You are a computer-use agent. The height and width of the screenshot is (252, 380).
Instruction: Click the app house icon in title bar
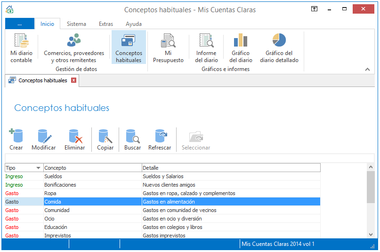9,9
